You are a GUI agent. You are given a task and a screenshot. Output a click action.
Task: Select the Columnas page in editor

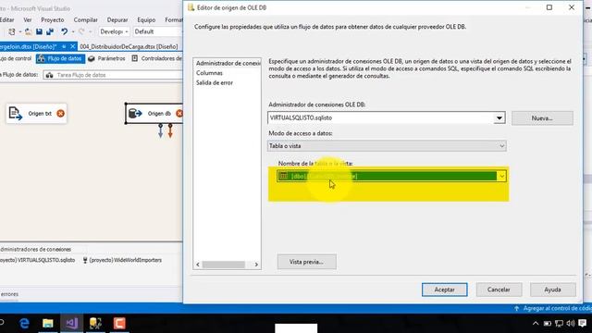coord(209,73)
